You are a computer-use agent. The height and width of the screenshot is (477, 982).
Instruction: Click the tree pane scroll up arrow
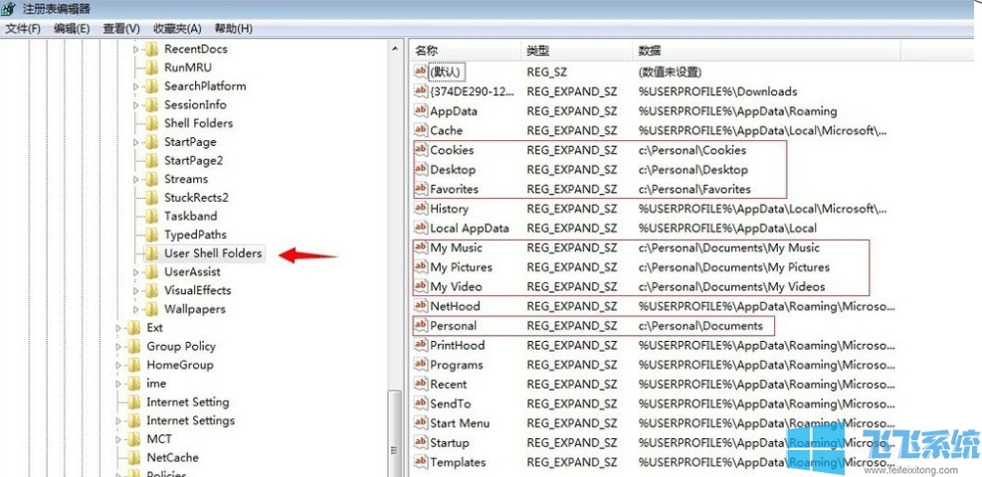395,49
